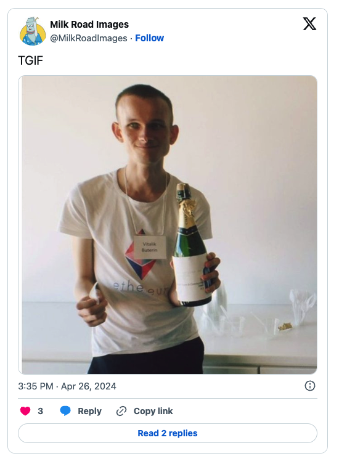Click the champagne bottle in the photo
The width and height of the screenshot is (347, 464).
(192, 245)
